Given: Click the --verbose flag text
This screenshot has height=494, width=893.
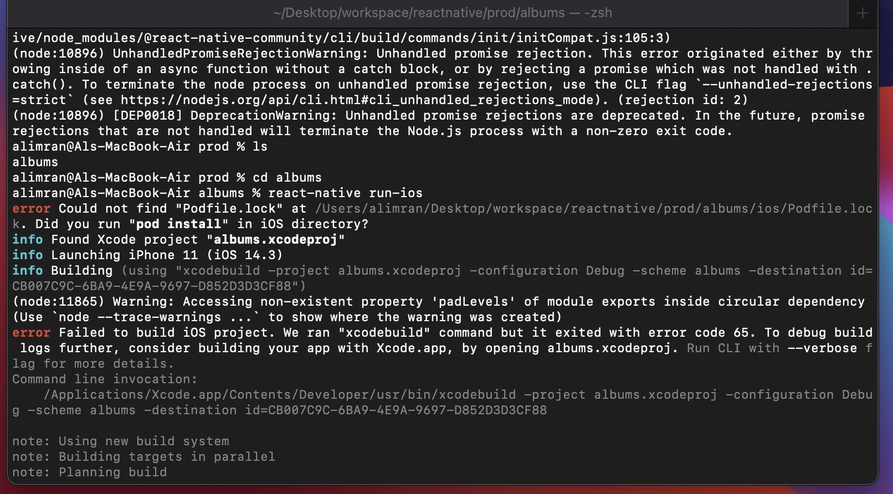Looking at the screenshot, I should point(822,348).
